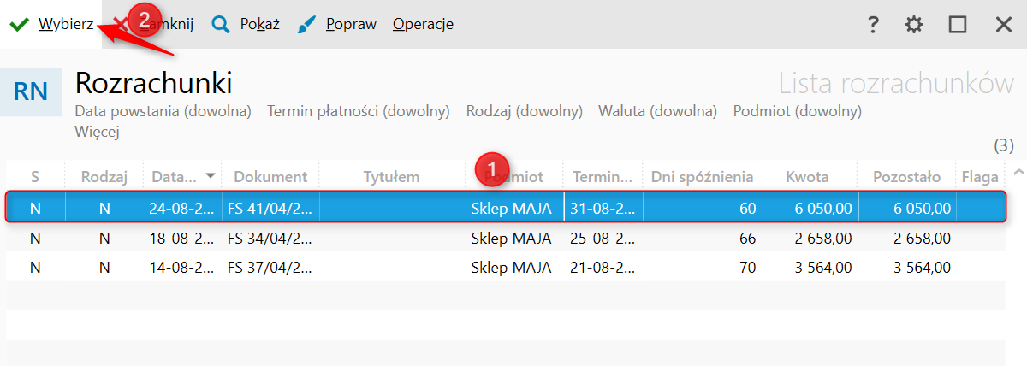Open the Termin płatności filter
Screen dimensions: 1027x366
pyautogui.click(x=359, y=111)
